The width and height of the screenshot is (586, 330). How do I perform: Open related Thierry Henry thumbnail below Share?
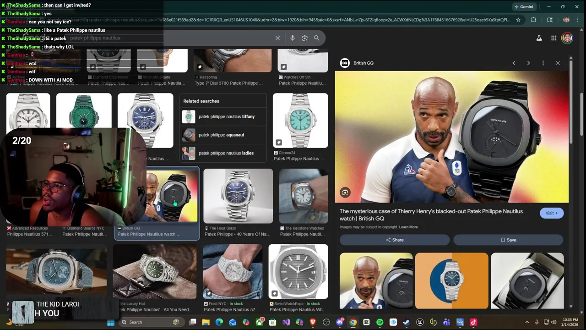tap(376, 280)
